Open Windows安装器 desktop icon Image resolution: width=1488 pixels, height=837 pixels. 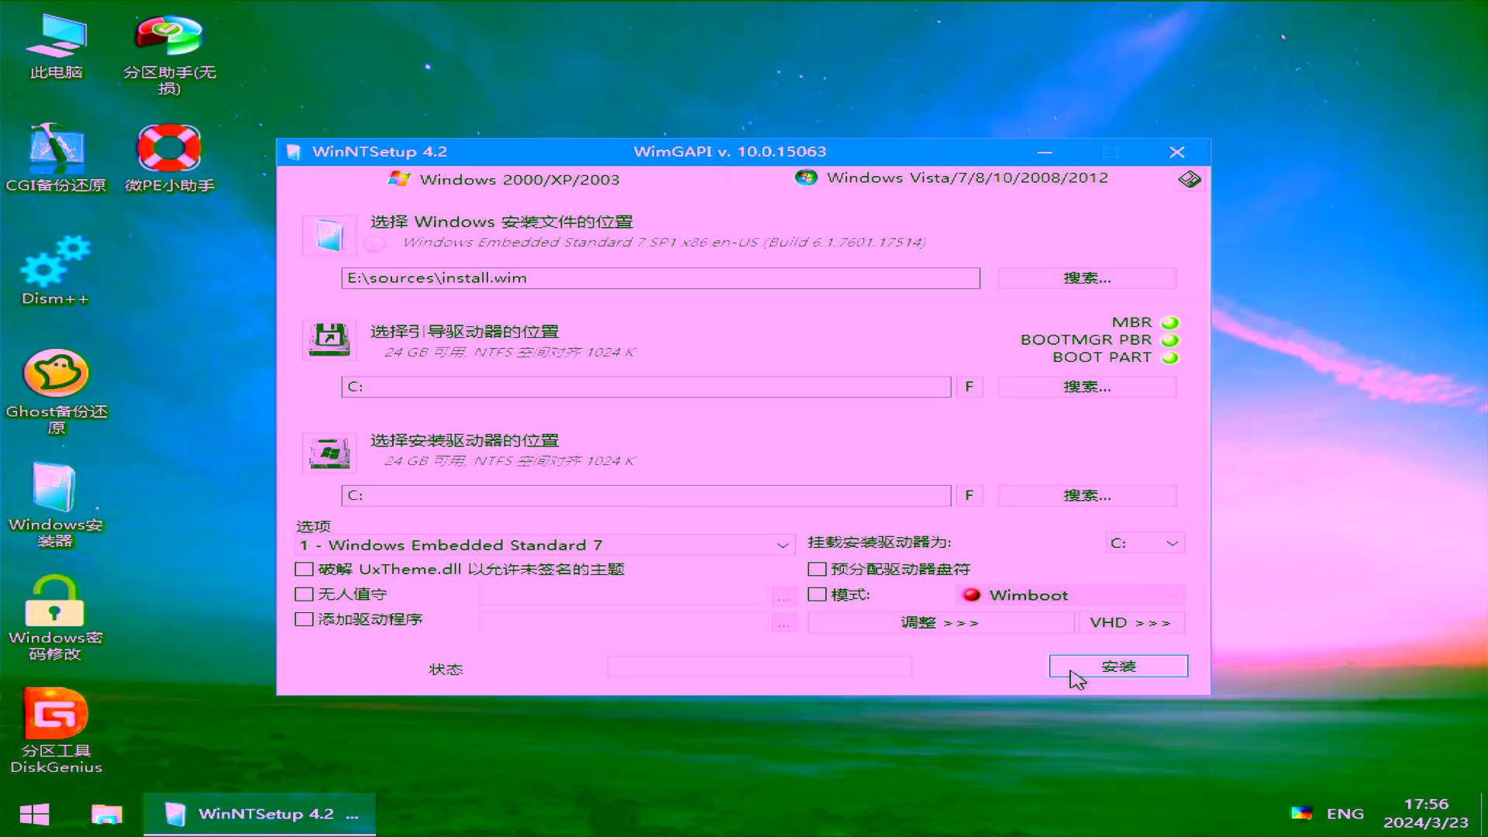pos(56,505)
